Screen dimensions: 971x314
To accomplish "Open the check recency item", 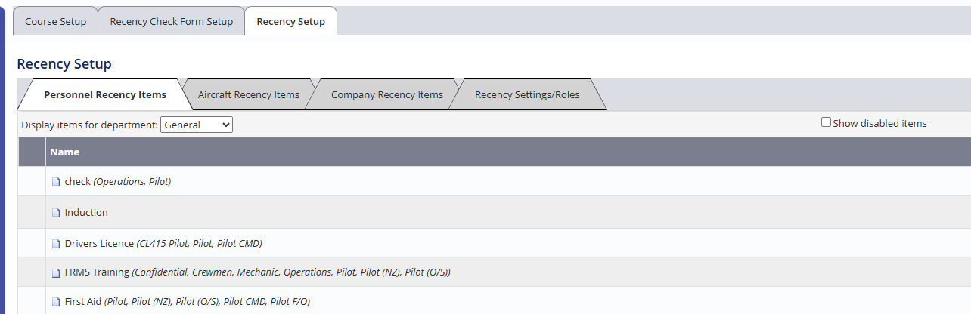I will click(78, 182).
